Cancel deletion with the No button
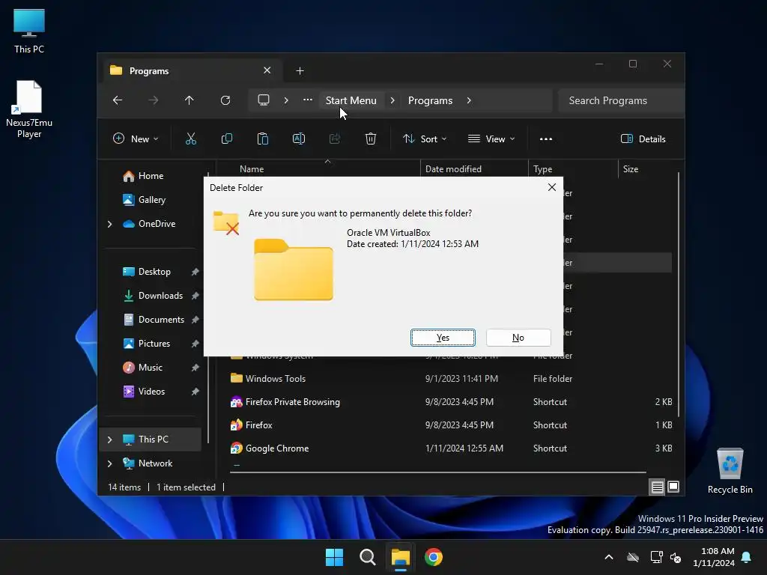This screenshot has width=767, height=575. [x=518, y=338]
